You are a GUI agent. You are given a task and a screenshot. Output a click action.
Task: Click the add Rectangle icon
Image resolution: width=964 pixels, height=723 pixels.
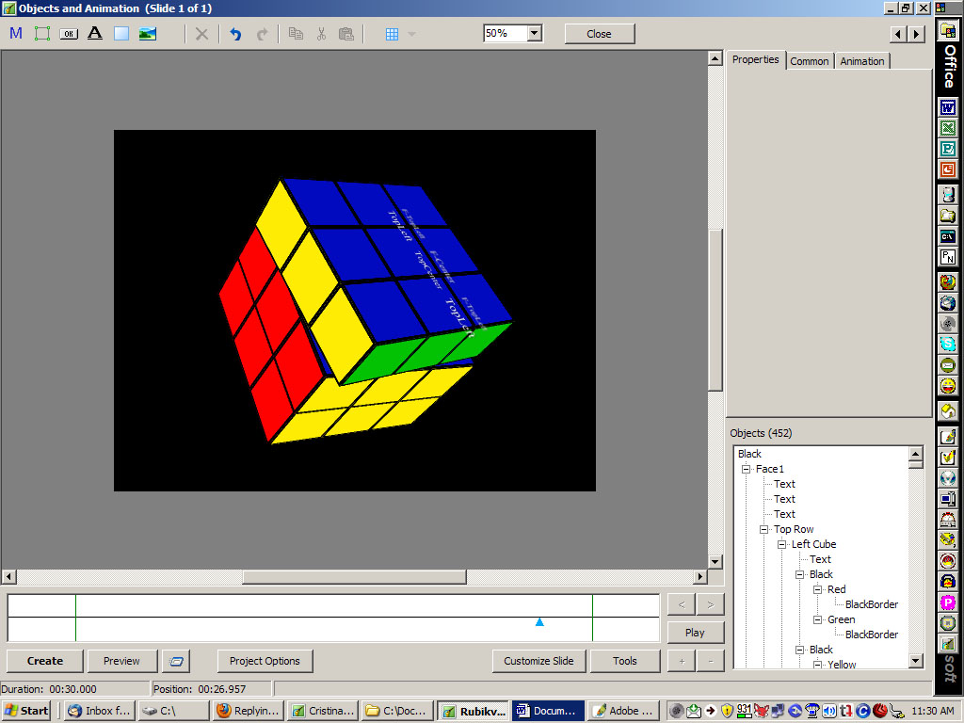click(120, 34)
